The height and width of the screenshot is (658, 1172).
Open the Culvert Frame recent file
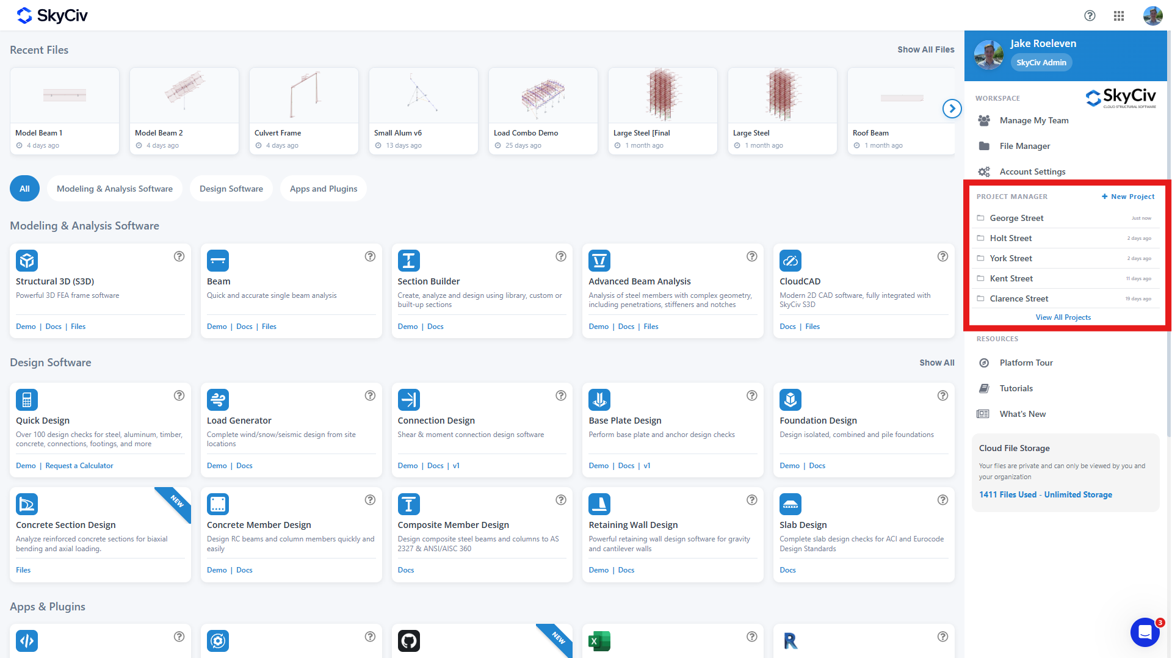tap(304, 110)
